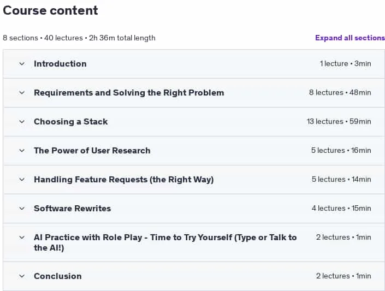Screen dimensions: 385x291
Task: Click the Software Rewrites chevron icon
Action: (22, 209)
